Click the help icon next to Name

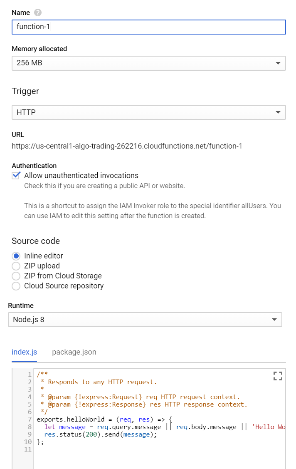[x=37, y=12]
